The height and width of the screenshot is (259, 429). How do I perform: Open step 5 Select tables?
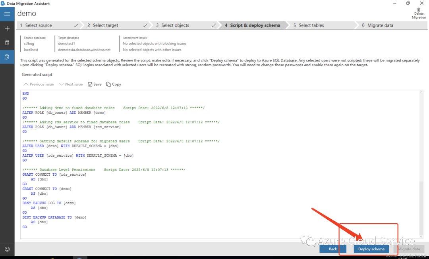tap(322, 25)
